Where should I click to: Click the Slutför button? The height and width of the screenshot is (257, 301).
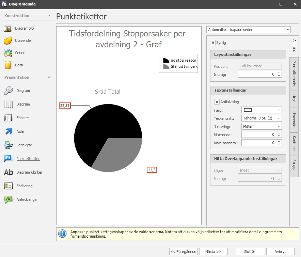click(x=250, y=252)
